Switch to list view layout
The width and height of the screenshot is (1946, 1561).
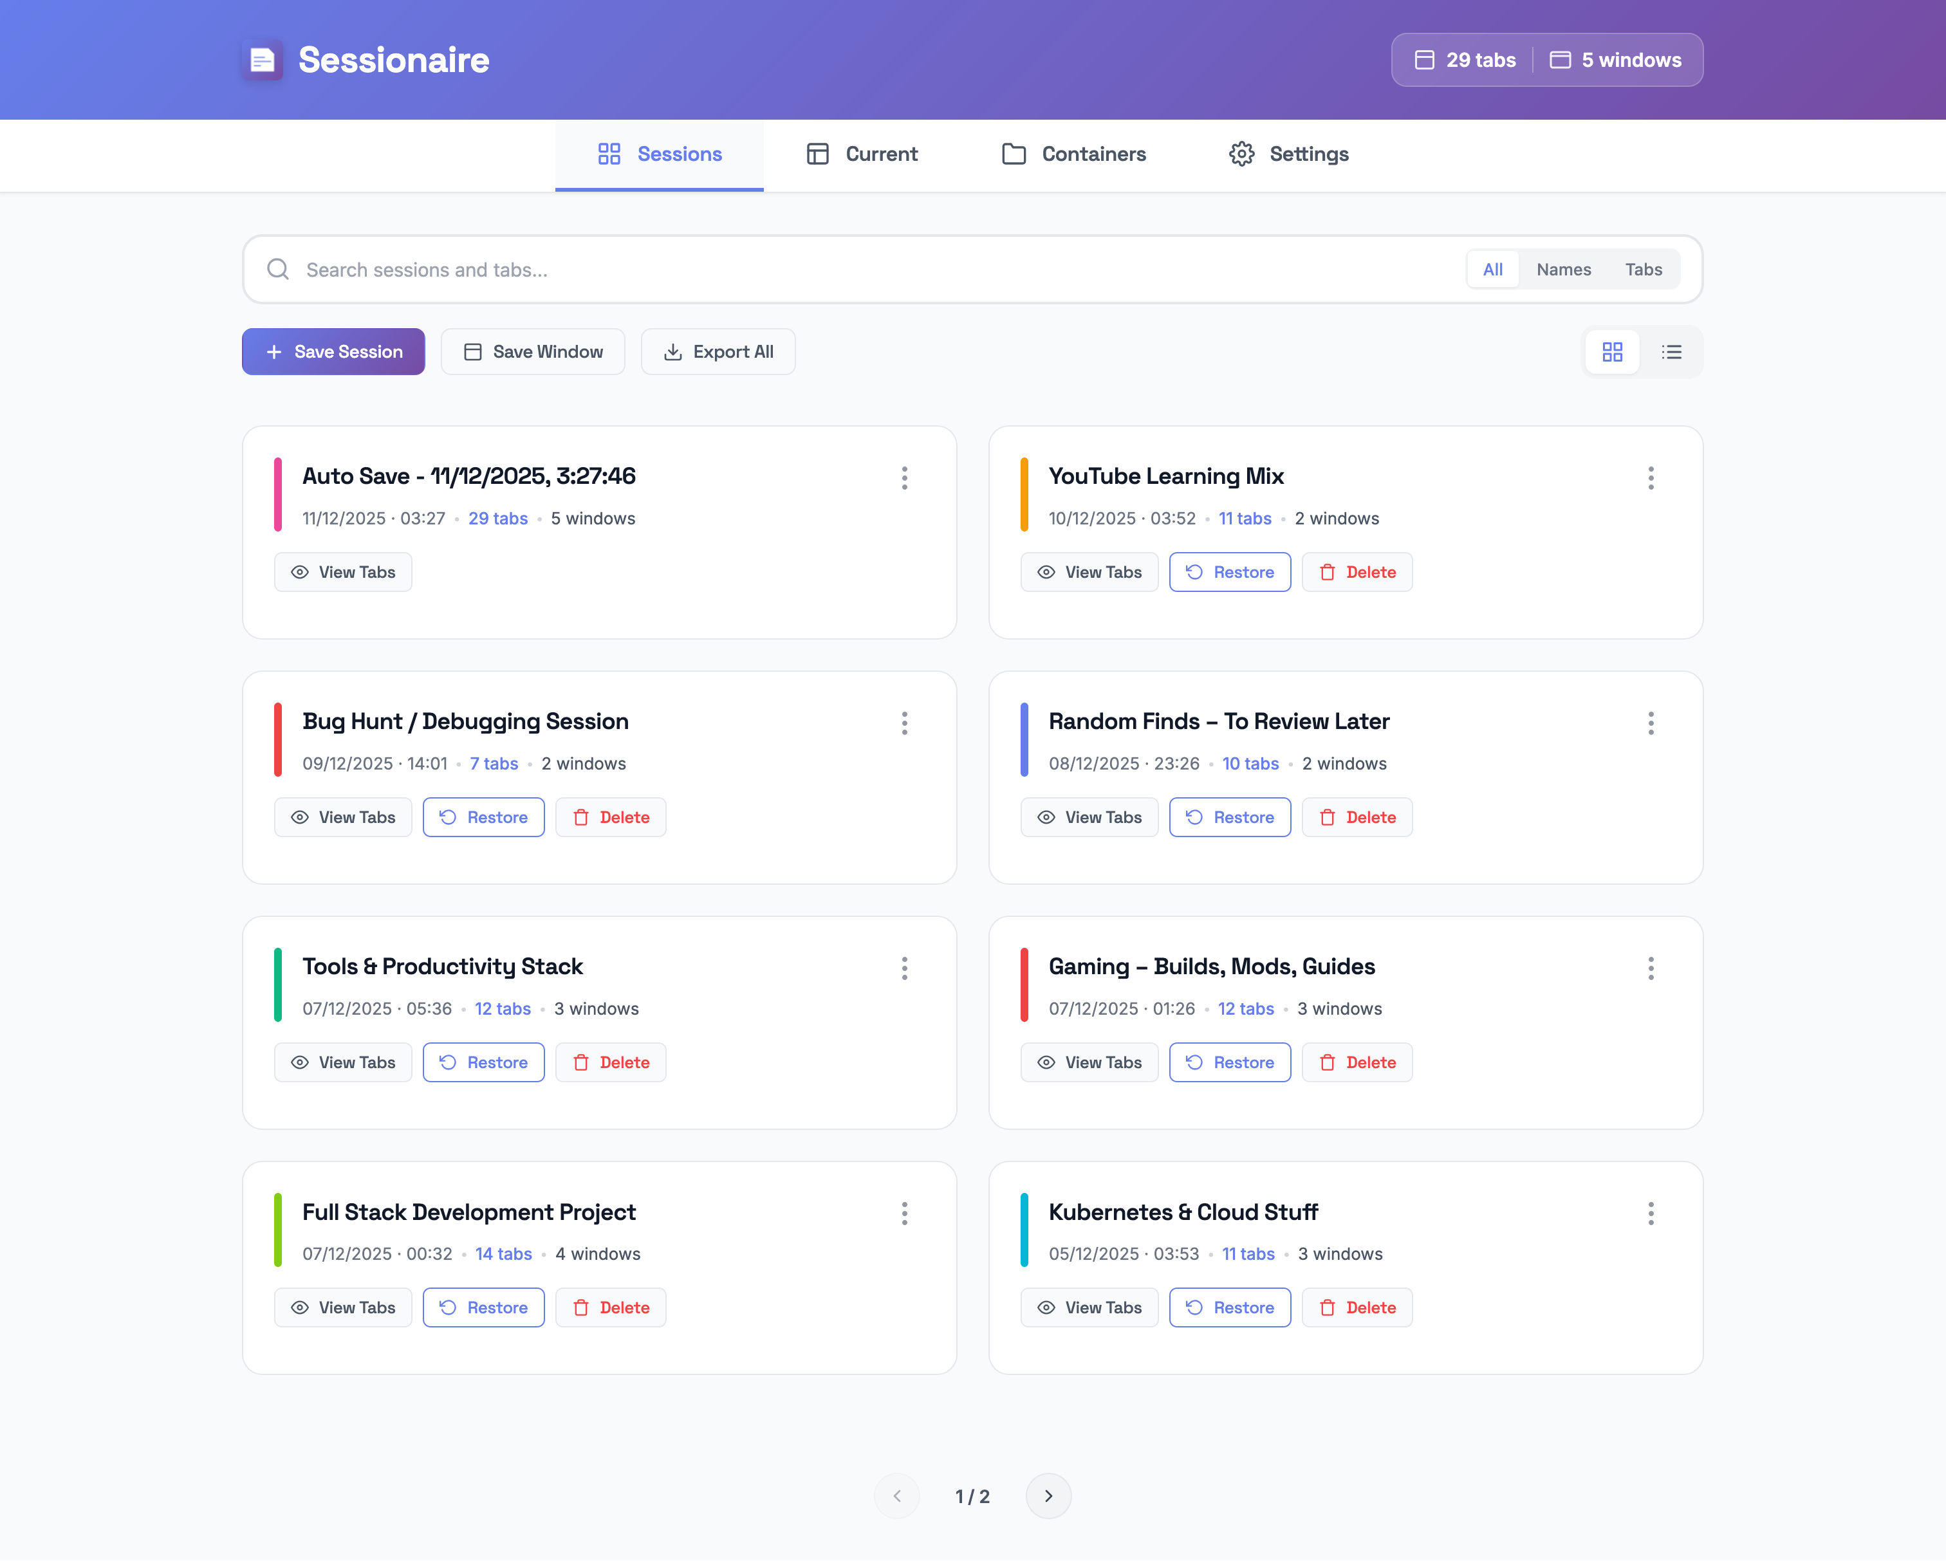click(x=1673, y=352)
